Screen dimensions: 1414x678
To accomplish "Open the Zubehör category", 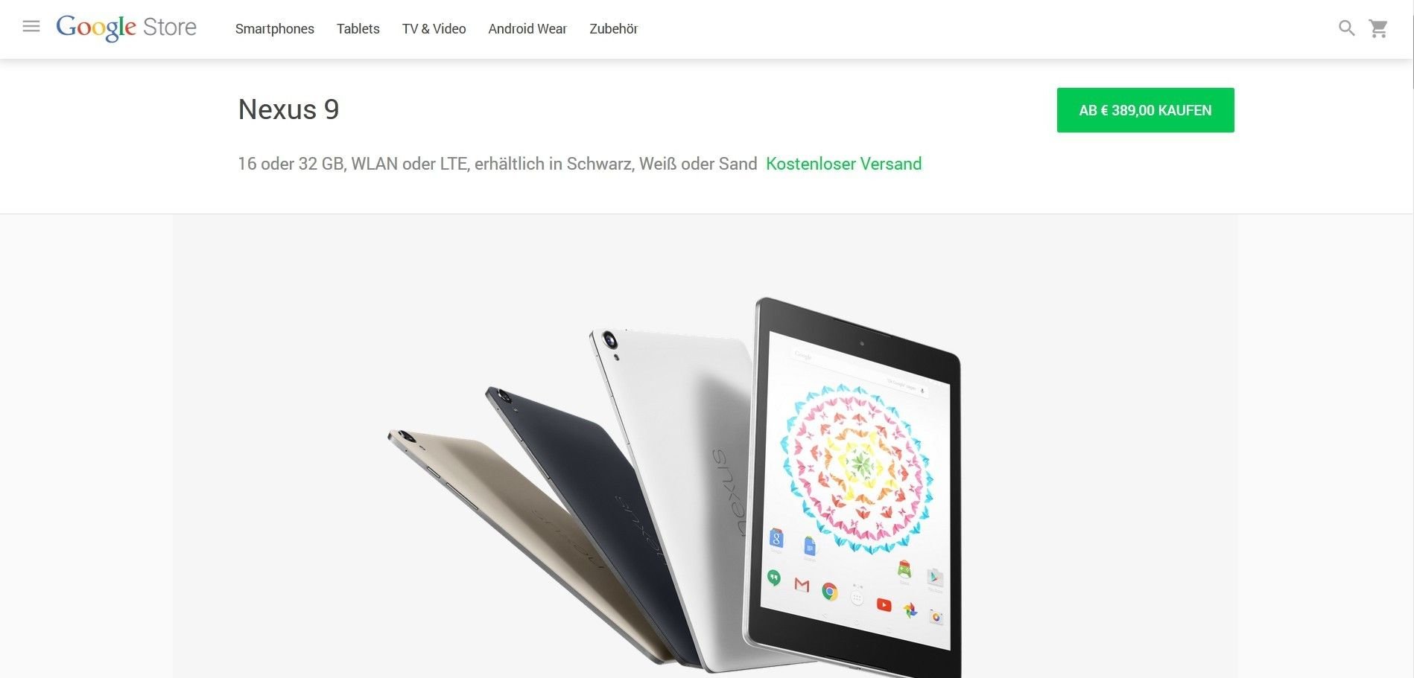I will (614, 29).
